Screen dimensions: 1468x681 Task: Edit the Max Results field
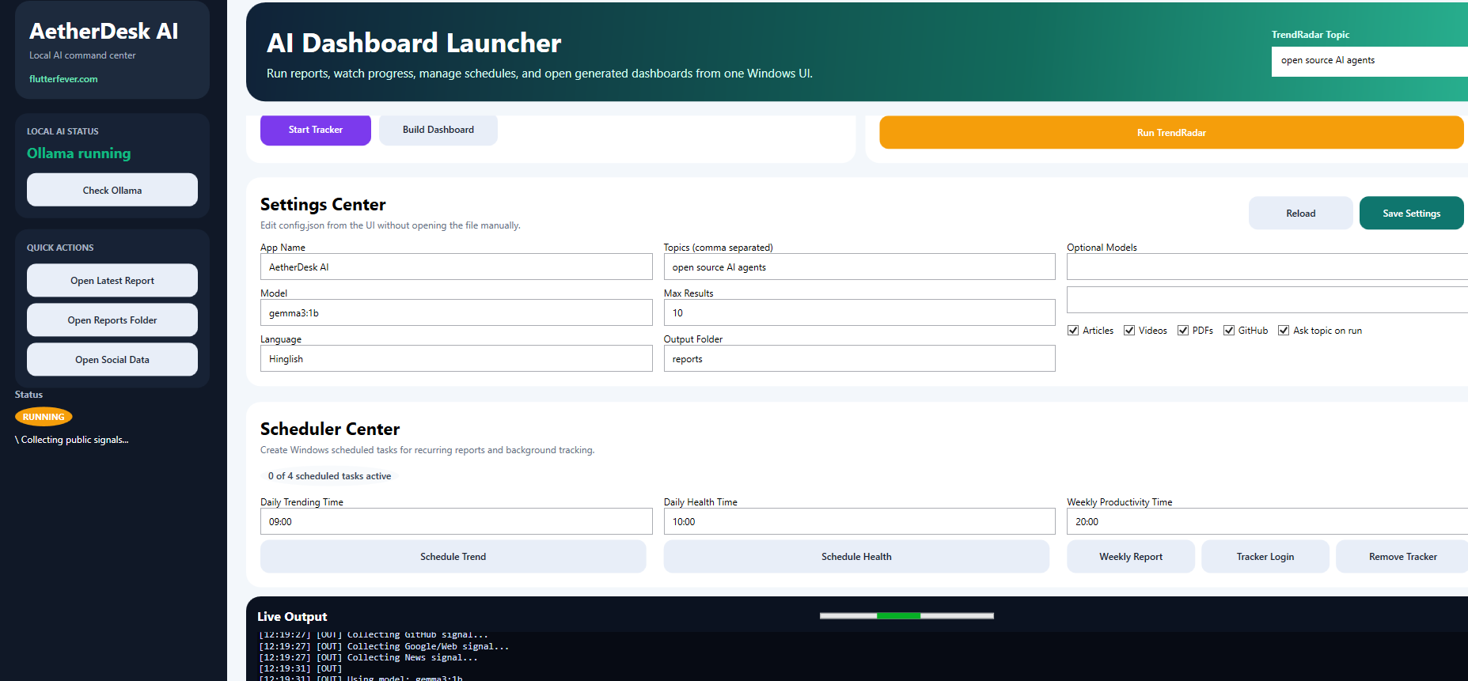859,312
